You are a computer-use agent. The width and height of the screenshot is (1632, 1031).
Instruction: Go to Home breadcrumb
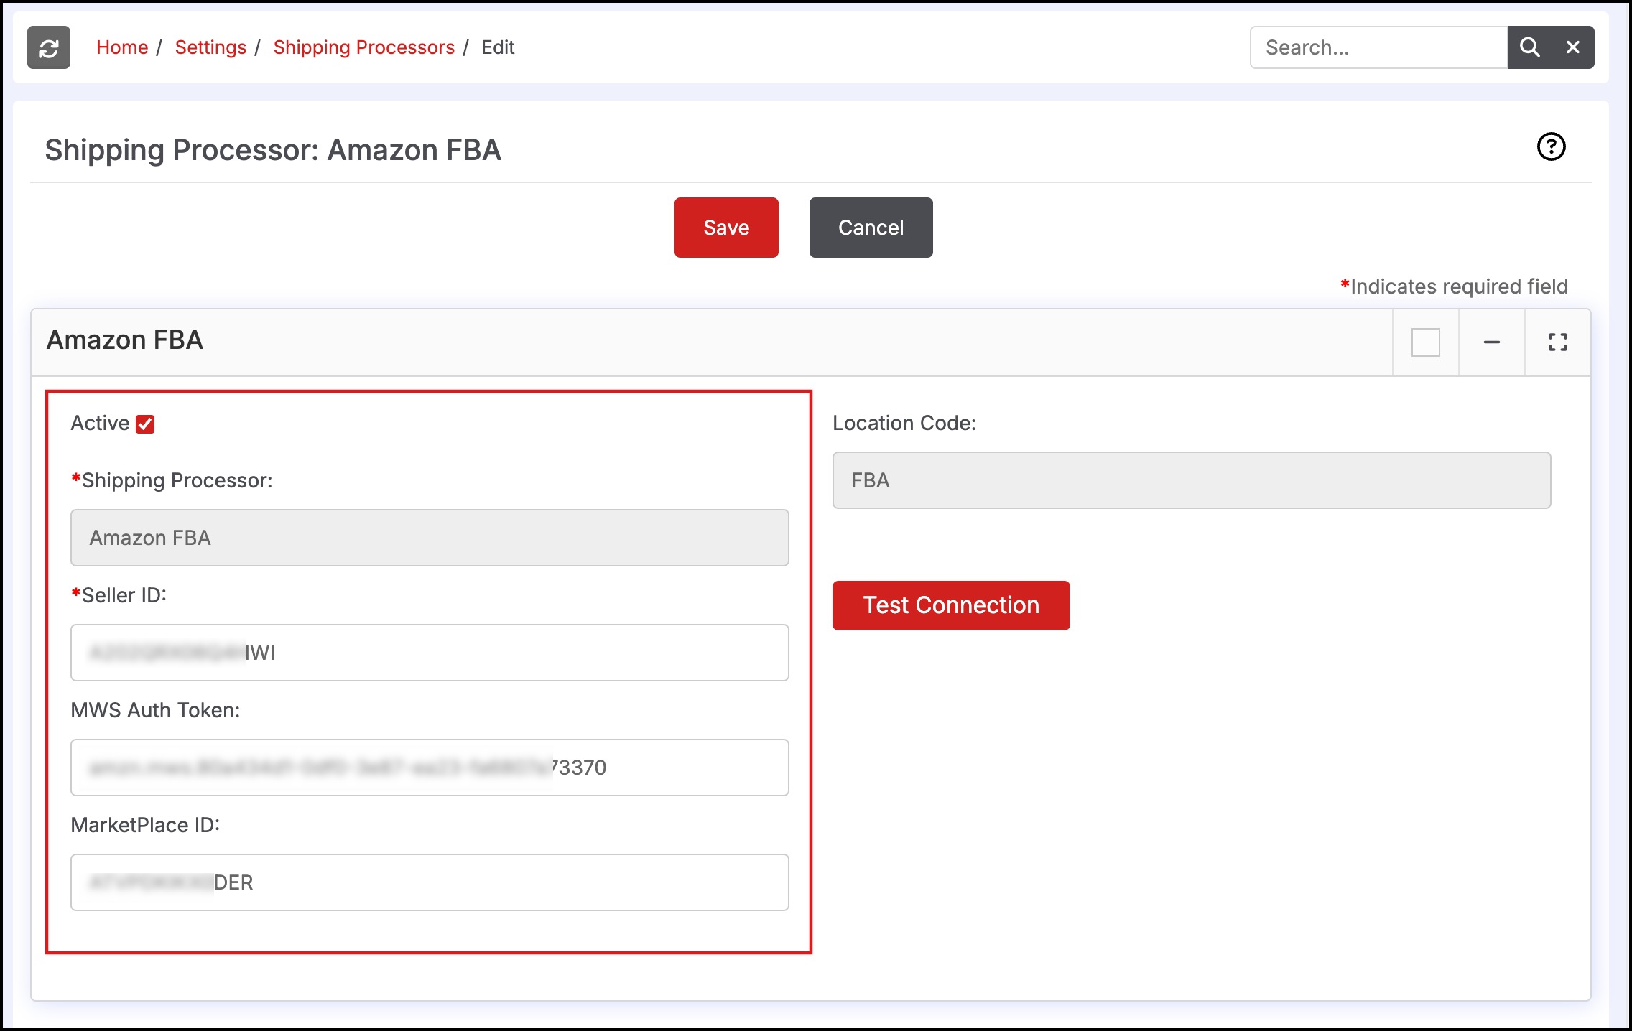point(122,47)
